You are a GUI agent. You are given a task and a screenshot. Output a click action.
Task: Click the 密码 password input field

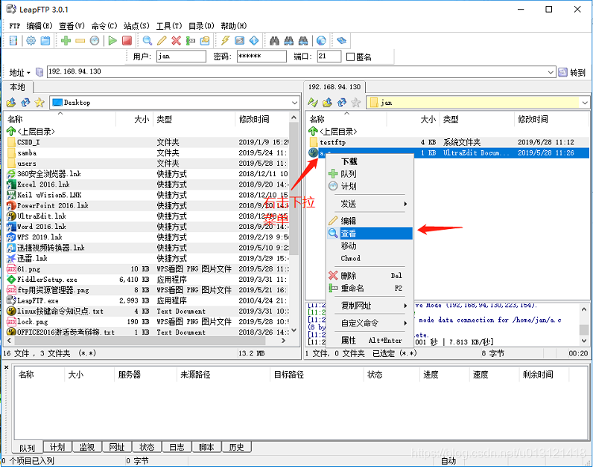(261, 57)
